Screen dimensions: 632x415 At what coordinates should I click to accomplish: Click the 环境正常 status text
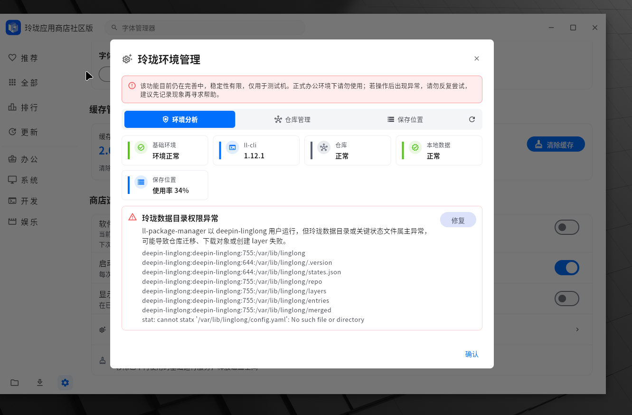coord(166,156)
